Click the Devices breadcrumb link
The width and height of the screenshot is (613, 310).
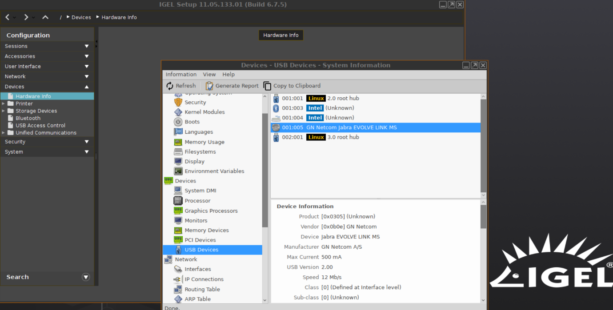[81, 17]
